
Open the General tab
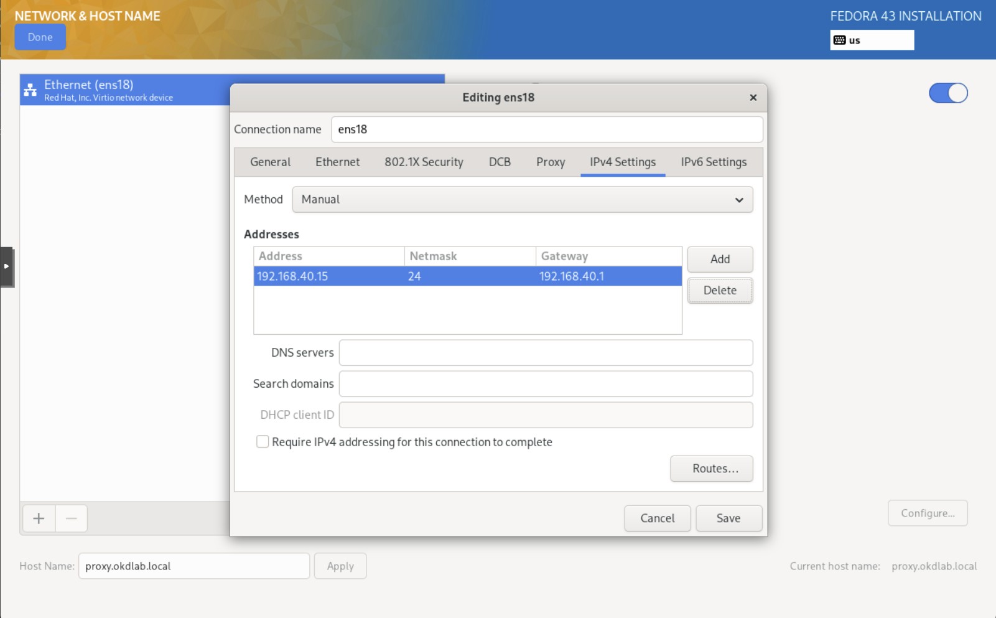270,162
